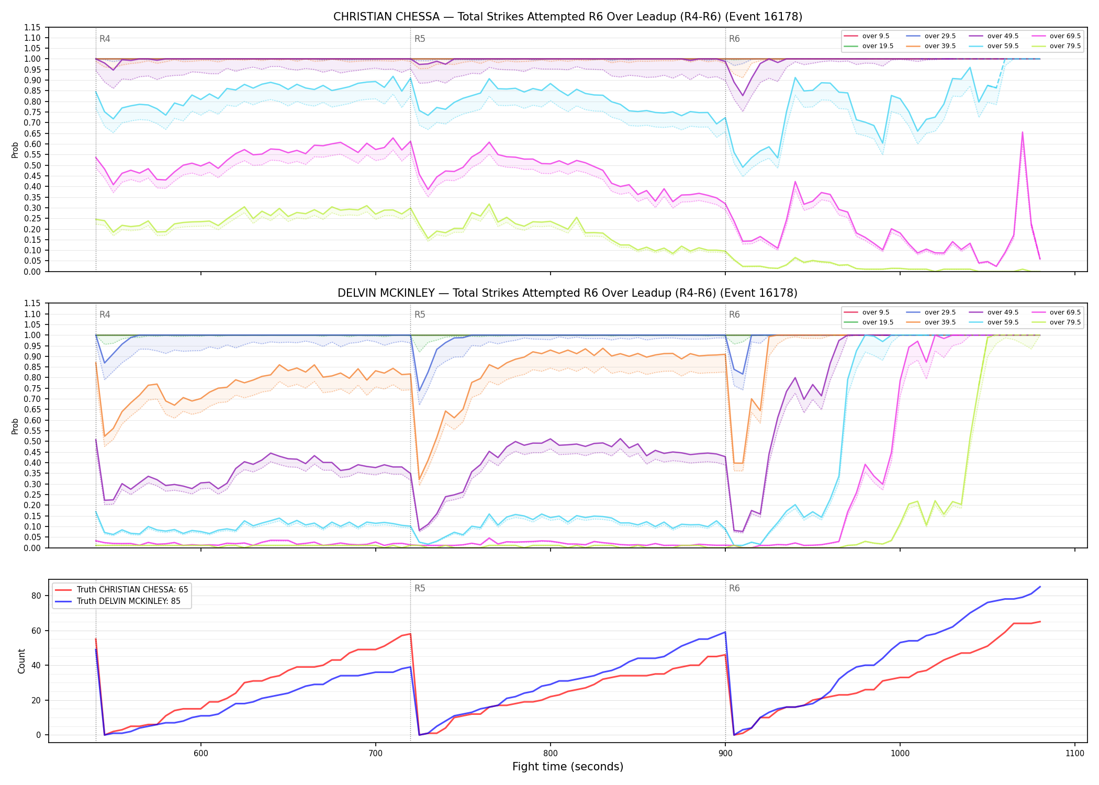1099x785 pixels.
Task: Click the 20 tick on the Count axis
Action: coord(37,700)
